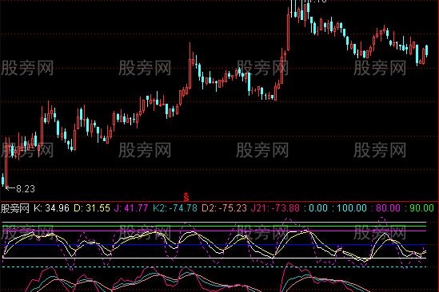Click the 90.00 reference line value
Screen dimensions: 439x292
point(419,208)
